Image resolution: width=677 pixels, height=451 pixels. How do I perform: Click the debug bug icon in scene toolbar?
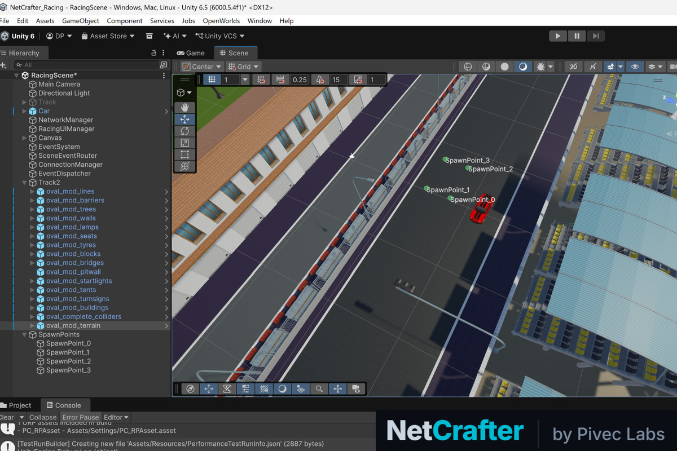[541, 67]
